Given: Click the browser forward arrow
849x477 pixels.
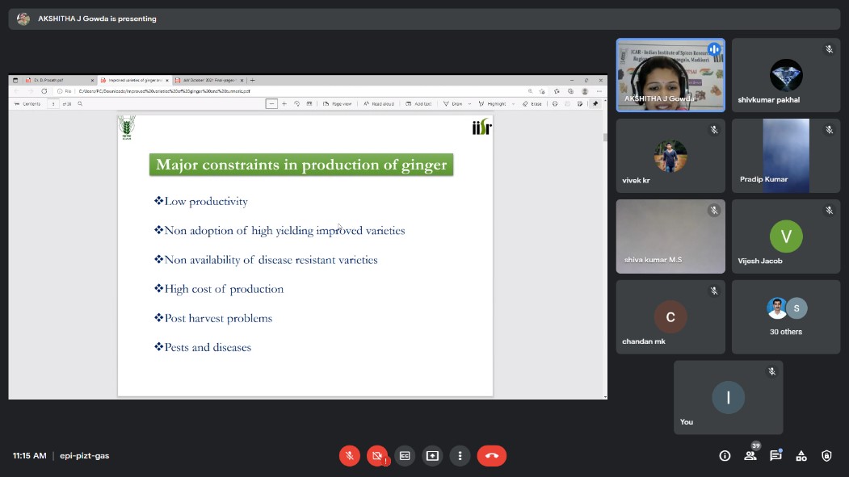Looking at the screenshot, I should click(31, 91).
